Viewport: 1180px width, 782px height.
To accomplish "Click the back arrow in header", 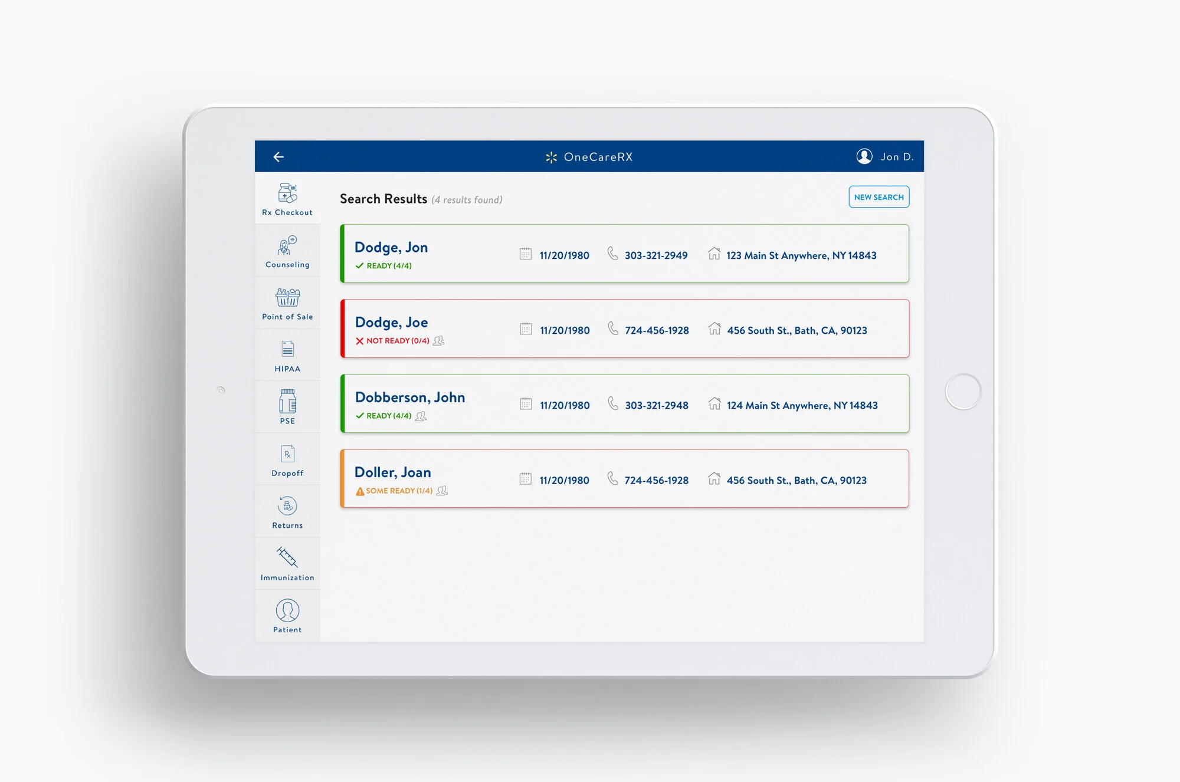I will pyautogui.click(x=278, y=157).
